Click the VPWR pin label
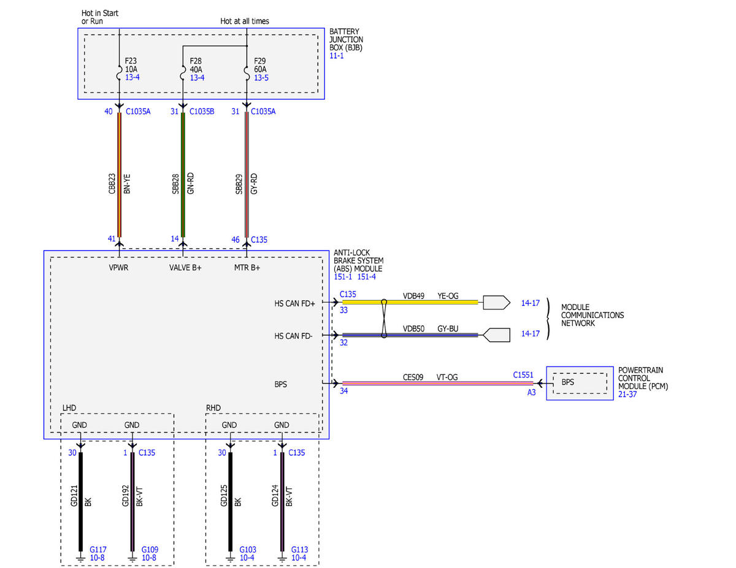736x568 pixels. point(119,268)
